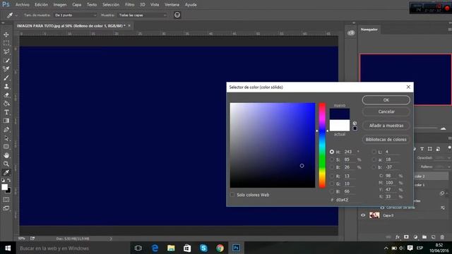
Task: Expand status bar info arrow
Action: tap(111, 238)
